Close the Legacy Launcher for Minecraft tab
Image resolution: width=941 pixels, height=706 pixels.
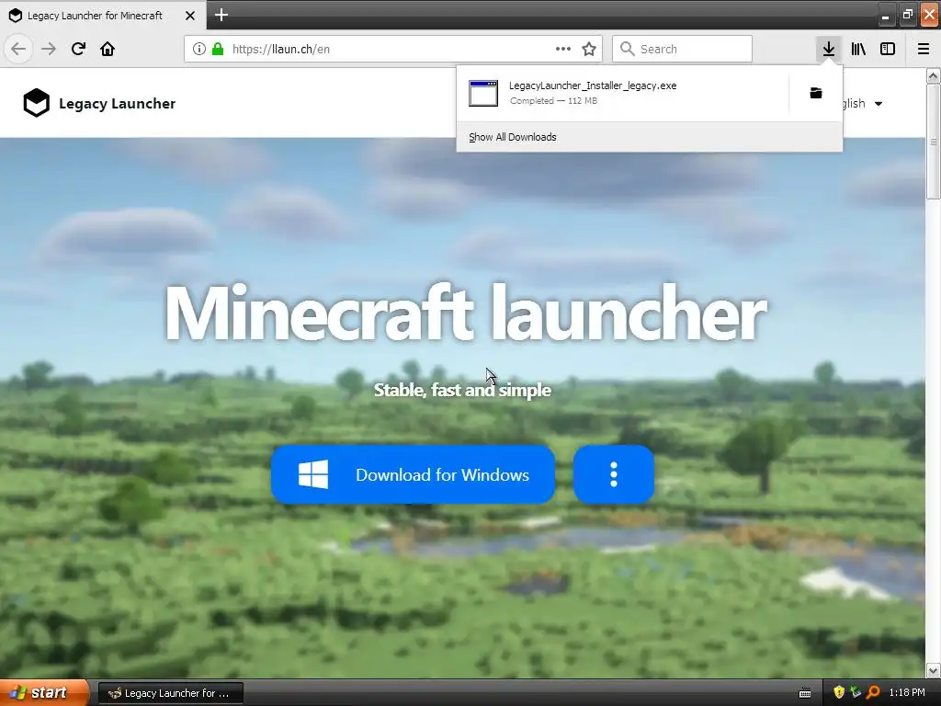[189, 16]
